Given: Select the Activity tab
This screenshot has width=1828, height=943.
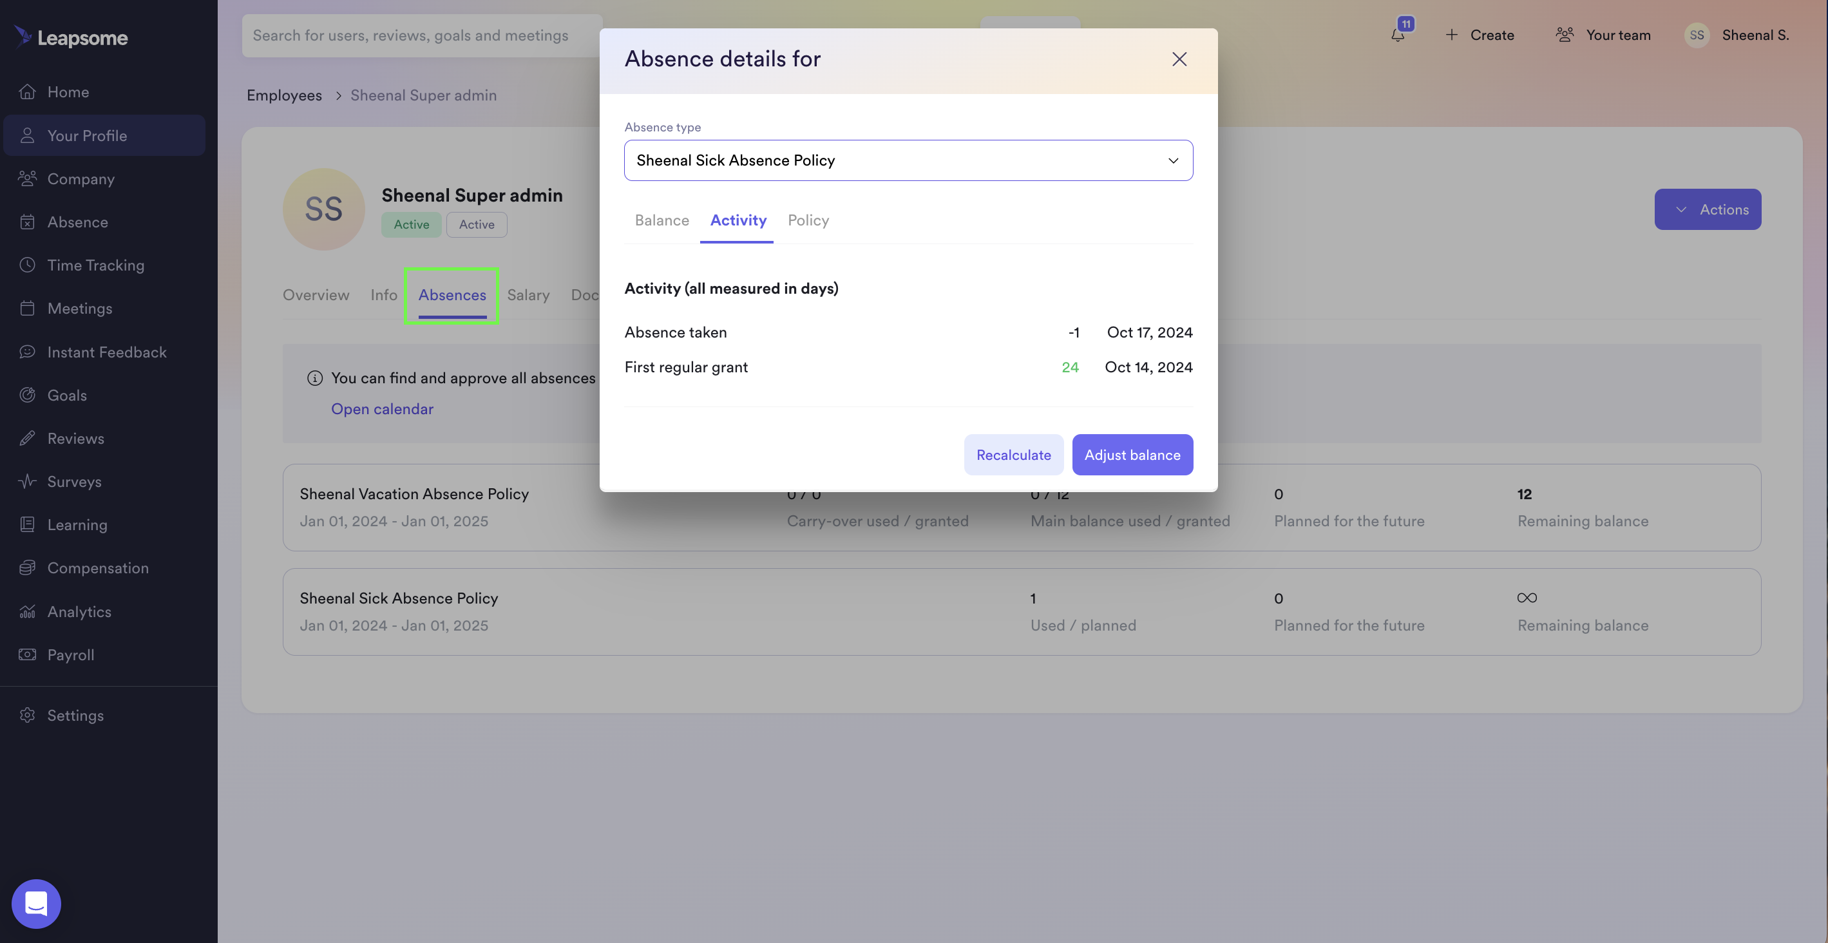Looking at the screenshot, I should coord(738,221).
